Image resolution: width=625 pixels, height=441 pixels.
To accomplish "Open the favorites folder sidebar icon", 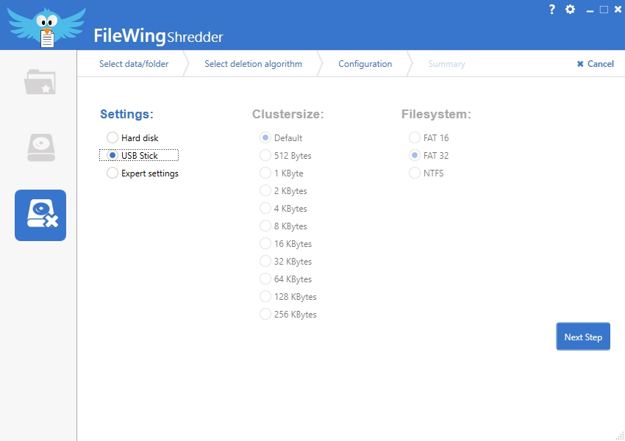I will (40, 82).
